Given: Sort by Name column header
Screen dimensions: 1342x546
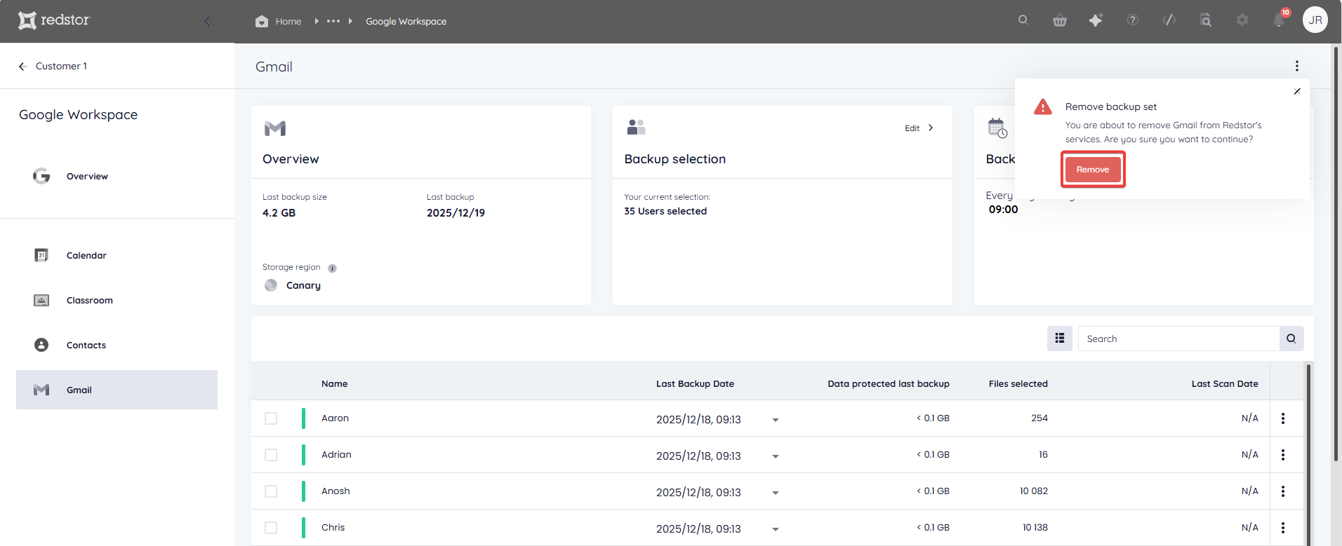Looking at the screenshot, I should (x=335, y=383).
